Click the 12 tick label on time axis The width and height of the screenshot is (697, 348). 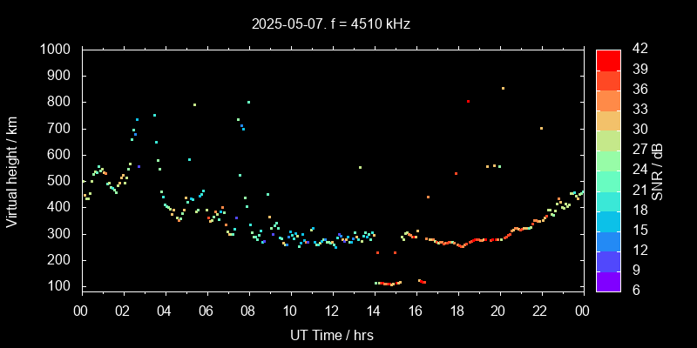331,311
